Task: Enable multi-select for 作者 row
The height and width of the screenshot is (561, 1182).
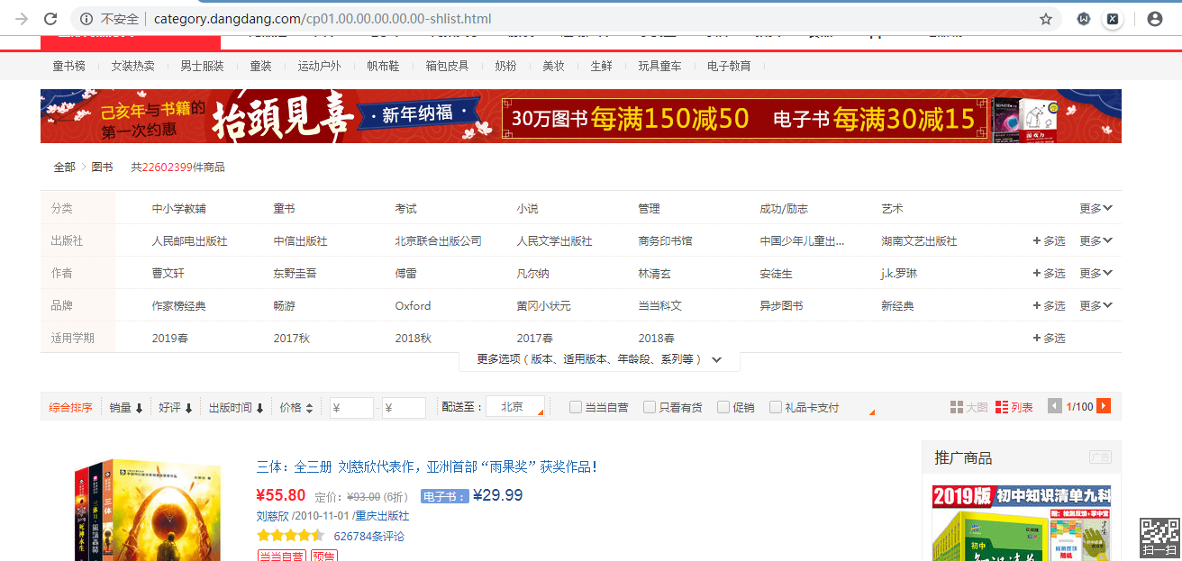Action: pyautogui.click(x=1049, y=273)
